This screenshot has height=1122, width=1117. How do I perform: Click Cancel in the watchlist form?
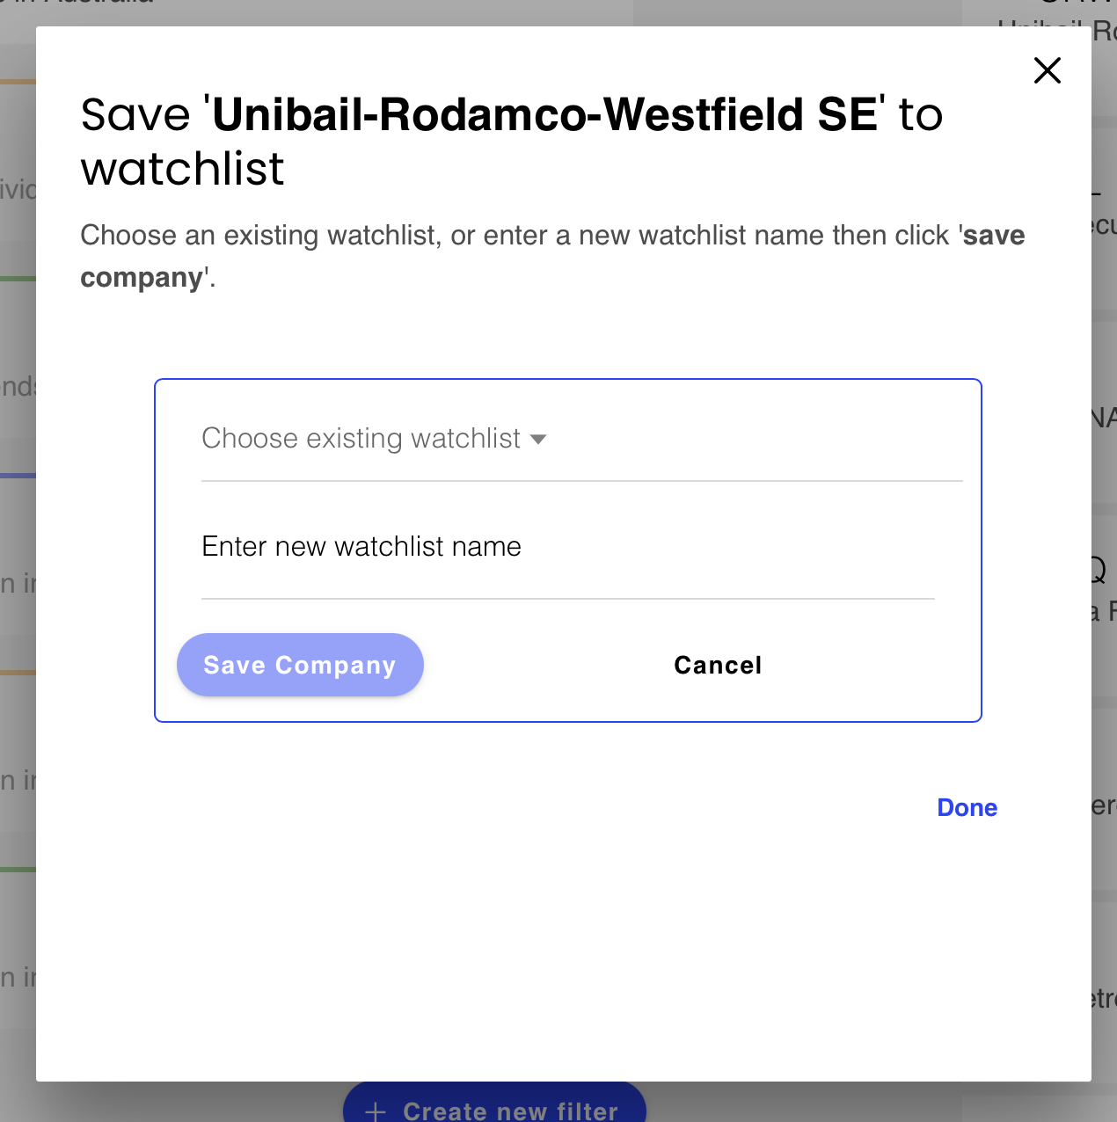coord(718,665)
